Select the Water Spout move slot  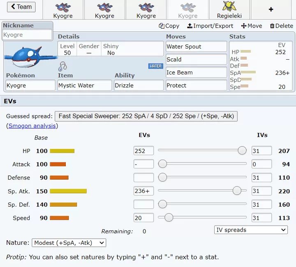click(197, 46)
